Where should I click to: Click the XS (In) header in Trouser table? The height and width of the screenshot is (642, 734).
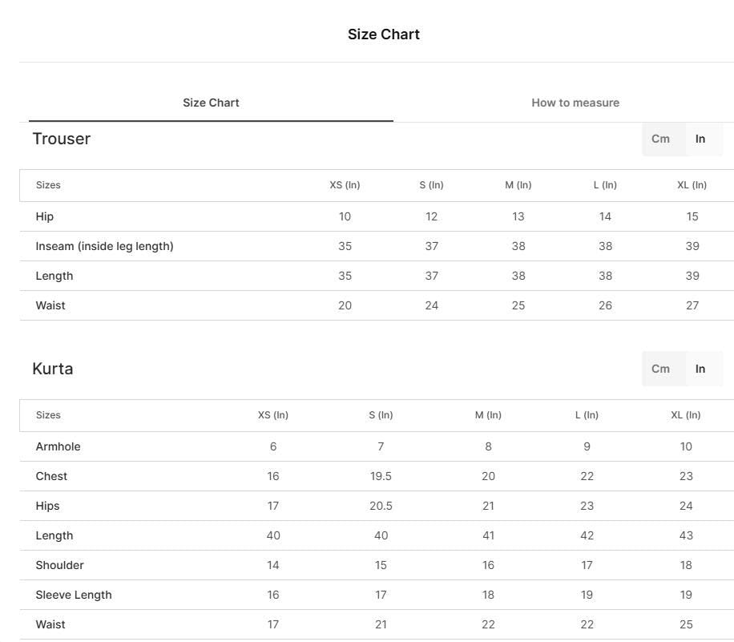point(345,185)
